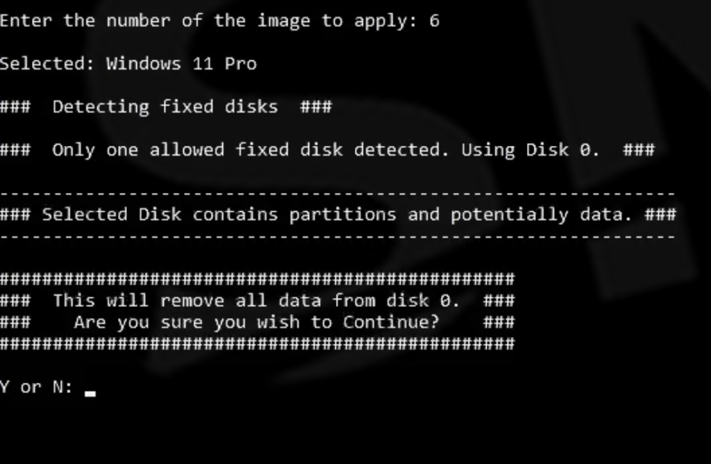Screen dimensions: 711x464
Task: Click the "Y or N:" prompt label
Action: pos(36,387)
